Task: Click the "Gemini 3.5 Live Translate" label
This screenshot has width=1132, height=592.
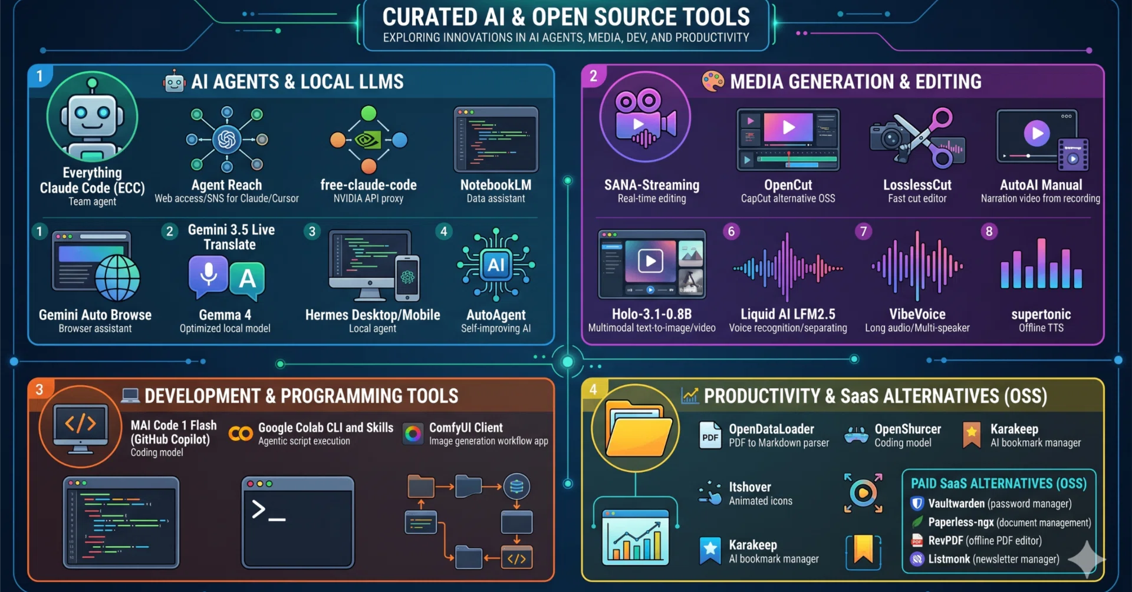Action: [231, 237]
